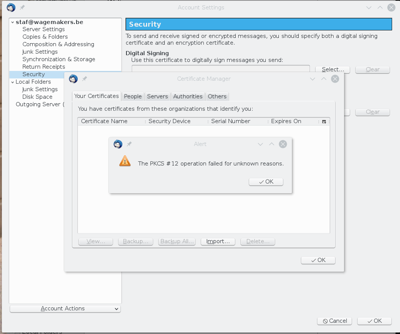Click the Thunderbird icon in Account Settings titlebar

point(11,8)
